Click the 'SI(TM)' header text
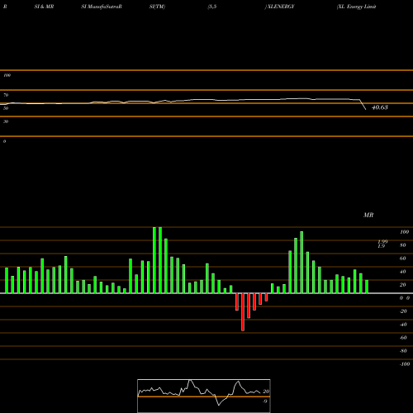Viewport: 413px width, 413px height. 157,7
